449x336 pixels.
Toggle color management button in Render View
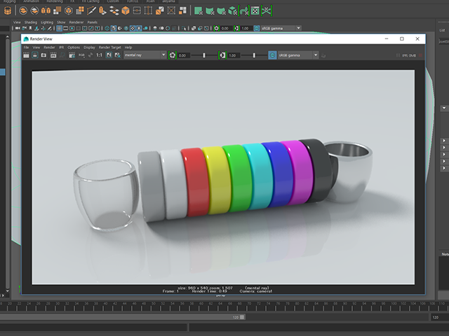pyautogui.click(x=272, y=55)
